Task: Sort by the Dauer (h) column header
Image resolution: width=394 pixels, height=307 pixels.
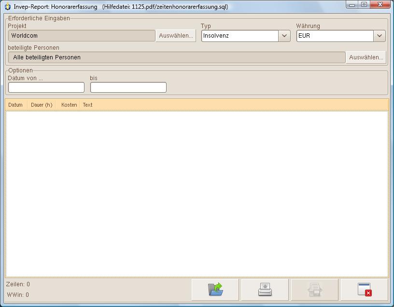Action: 42,105
